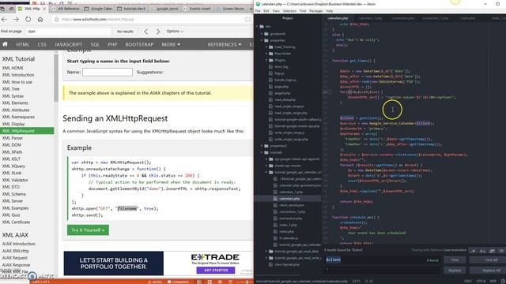Open error_log file in Atom tree
This screenshot has width=506, height=284.
[281, 67]
